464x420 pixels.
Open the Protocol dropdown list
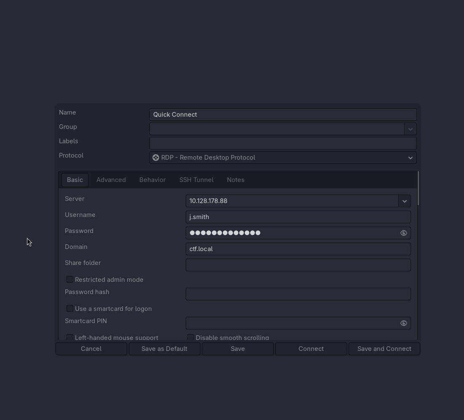click(283, 158)
